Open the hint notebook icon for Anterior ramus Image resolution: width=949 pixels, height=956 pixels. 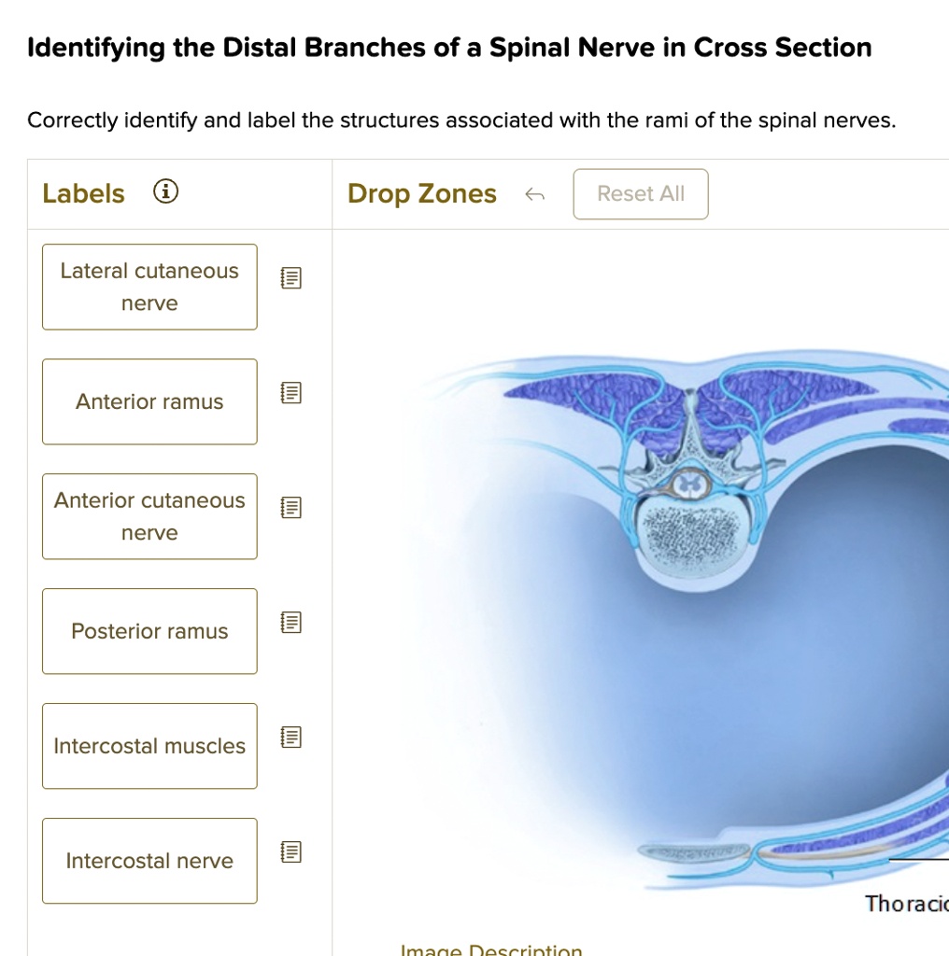click(x=290, y=392)
